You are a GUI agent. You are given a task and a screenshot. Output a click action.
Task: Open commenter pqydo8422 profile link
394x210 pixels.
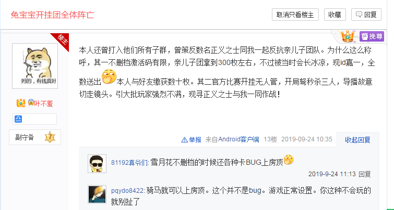[128, 191]
